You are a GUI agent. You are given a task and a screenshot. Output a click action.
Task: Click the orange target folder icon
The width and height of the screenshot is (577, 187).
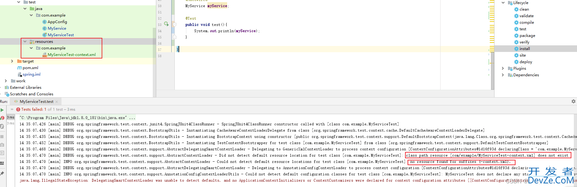19,61
